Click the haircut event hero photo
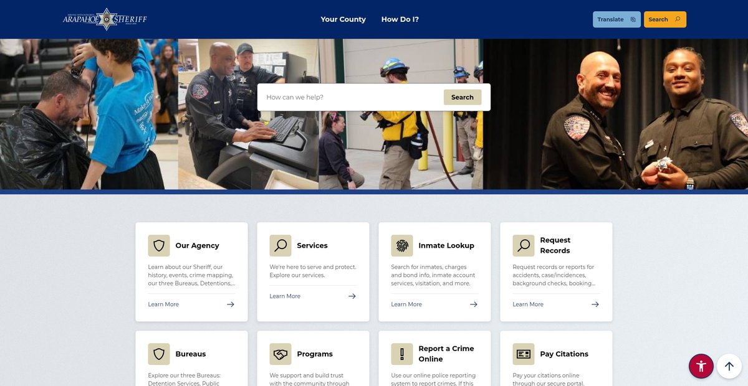This screenshot has width=748, height=386. (x=89, y=114)
